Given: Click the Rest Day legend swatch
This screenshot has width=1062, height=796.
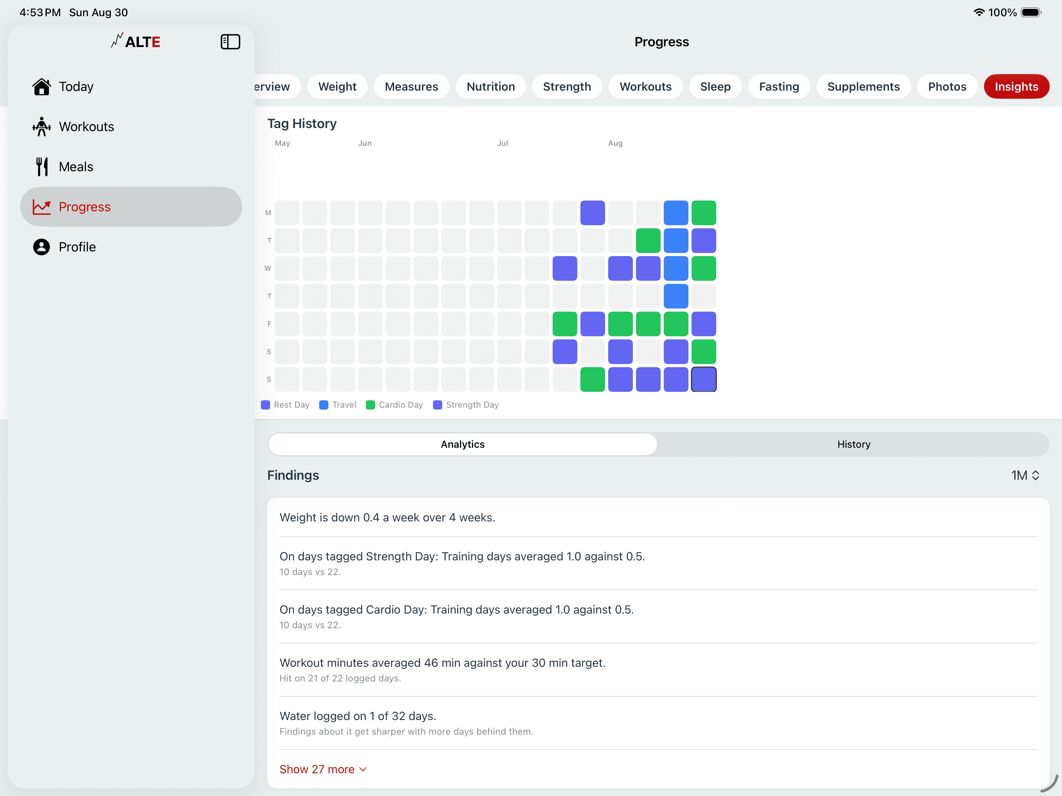Looking at the screenshot, I should tap(265, 405).
